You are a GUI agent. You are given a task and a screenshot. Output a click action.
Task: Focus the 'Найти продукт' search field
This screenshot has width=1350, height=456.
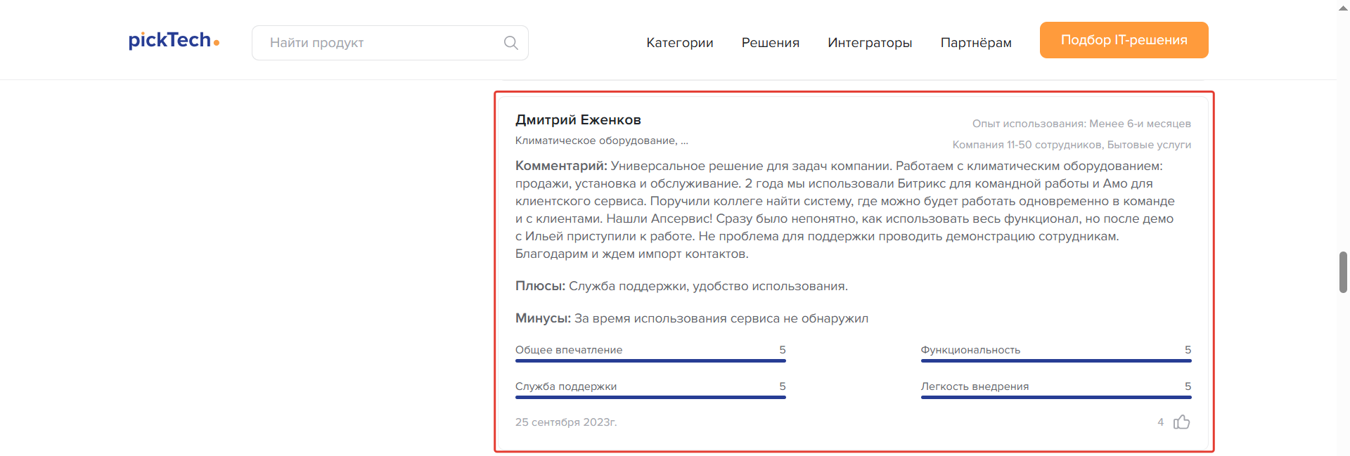[x=390, y=43]
